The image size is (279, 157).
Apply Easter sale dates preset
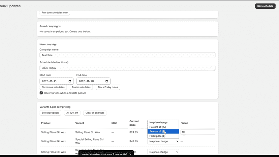tap(81, 87)
